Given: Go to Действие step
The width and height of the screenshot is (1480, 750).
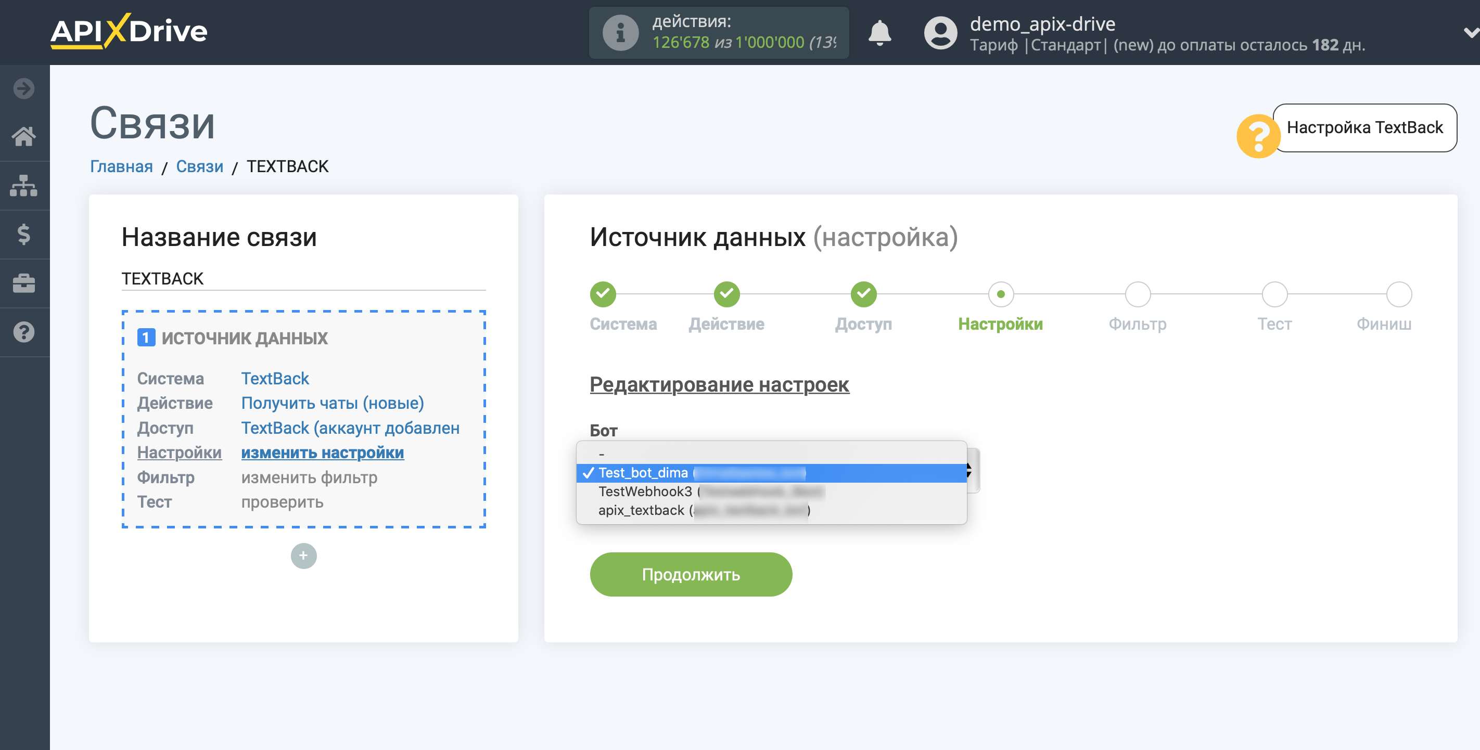Looking at the screenshot, I should pyautogui.click(x=727, y=294).
